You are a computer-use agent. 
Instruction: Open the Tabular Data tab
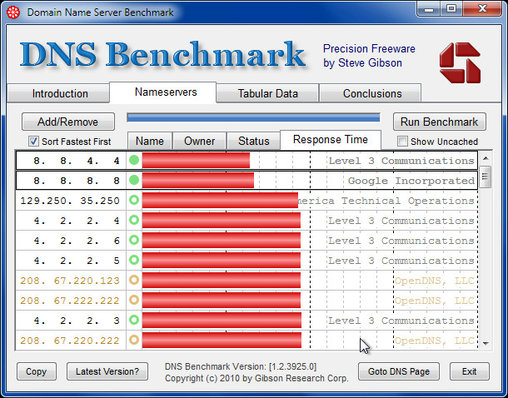pyautogui.click(x=267, y=93)
